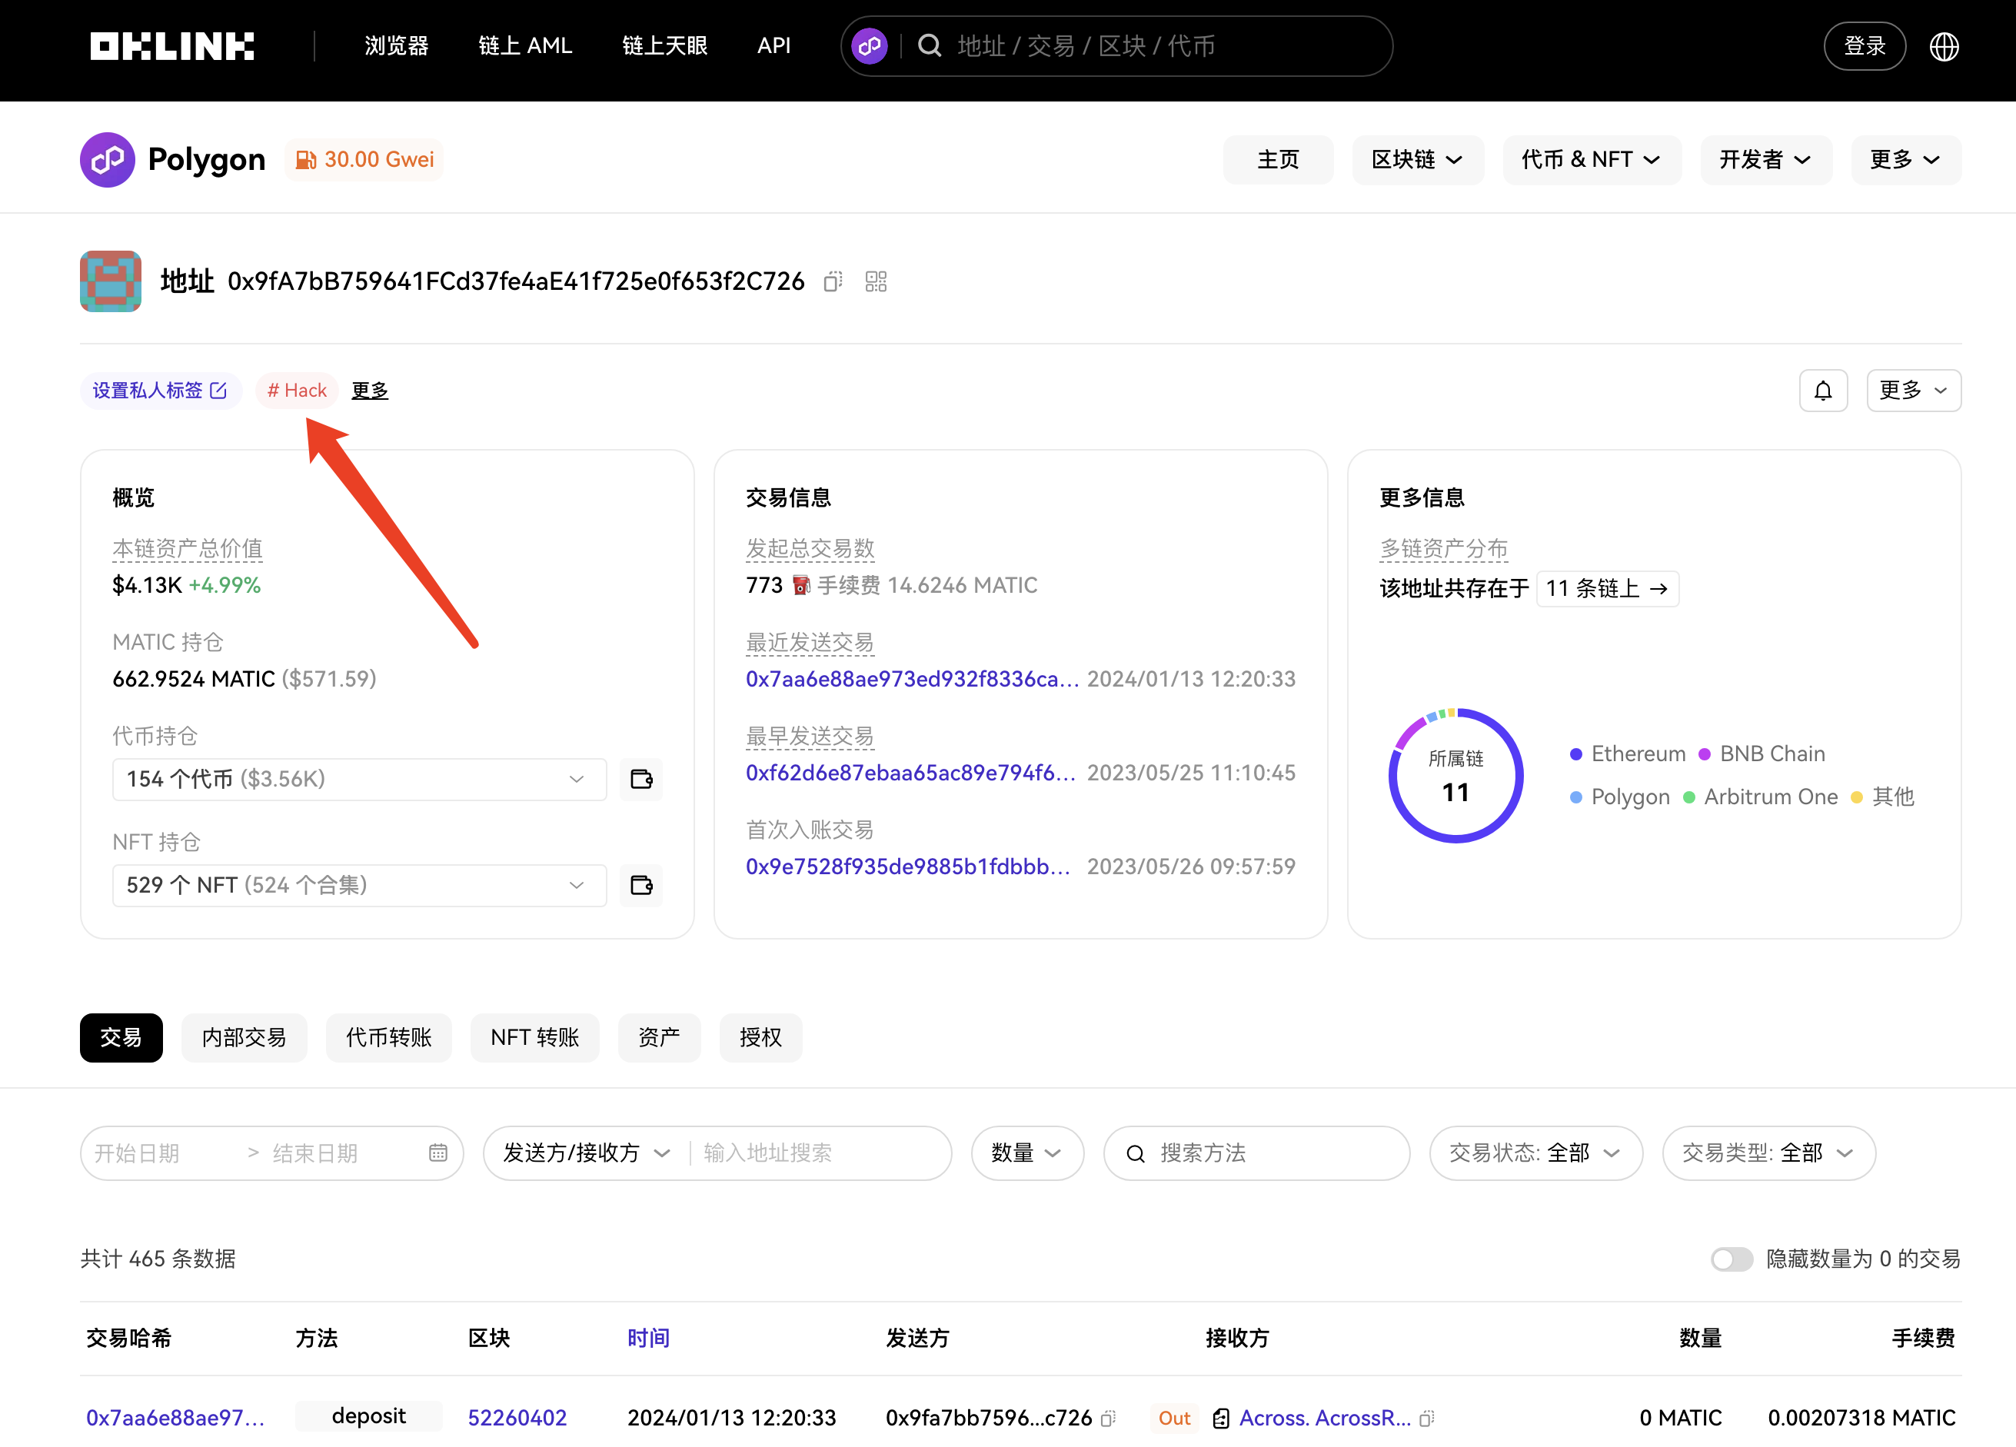
Task: Open the Polygon chain selector icon in search bar
Action: click(870, 46)
